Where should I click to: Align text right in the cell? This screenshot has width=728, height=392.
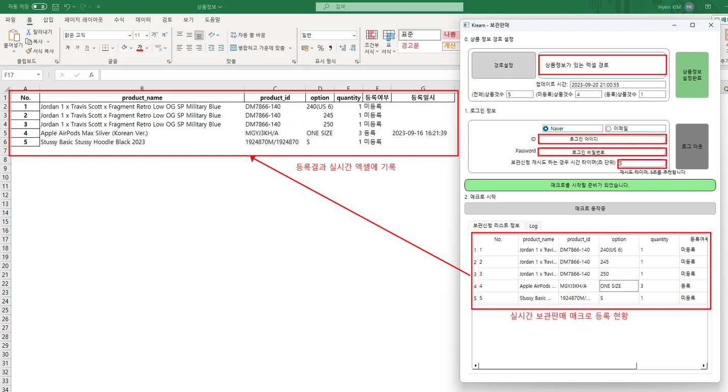pyautogui.click(x=199, y=48)
